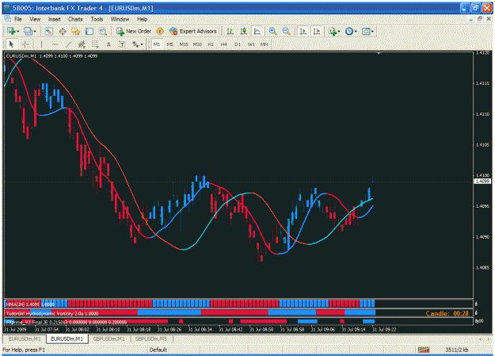Viewport: 495px width, 356px height.
Task: Select the text label tool
Action: click(122, 44)
